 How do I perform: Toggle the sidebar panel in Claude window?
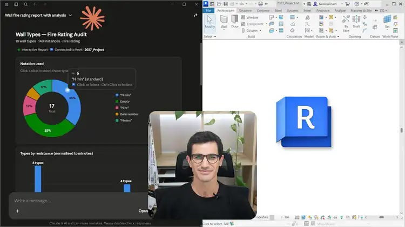(16, 4)
